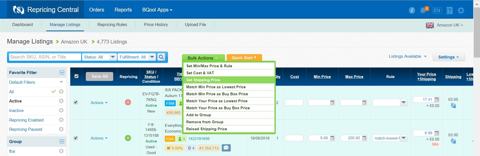This screenshot has height=156, width=480.
Task: Switch to the Repricing Rules tab
Action: coord(112,24)
